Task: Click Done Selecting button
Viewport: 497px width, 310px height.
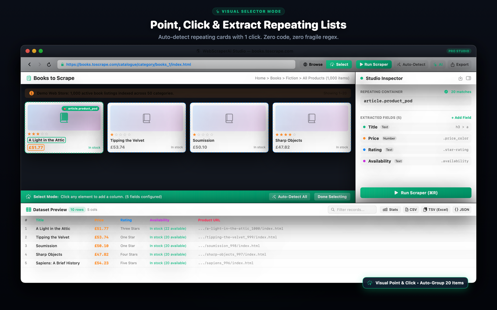Action: (332, 197)
